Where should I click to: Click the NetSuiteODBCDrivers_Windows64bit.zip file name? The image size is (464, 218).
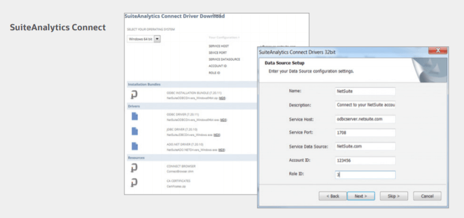[192, 98]
